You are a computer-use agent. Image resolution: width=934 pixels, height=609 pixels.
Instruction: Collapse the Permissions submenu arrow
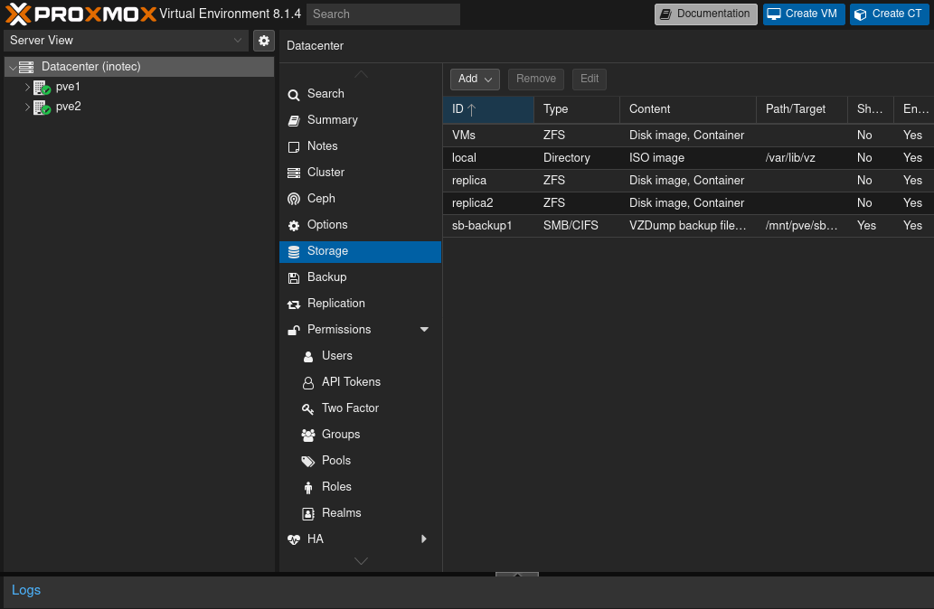(x=424, y=329)
